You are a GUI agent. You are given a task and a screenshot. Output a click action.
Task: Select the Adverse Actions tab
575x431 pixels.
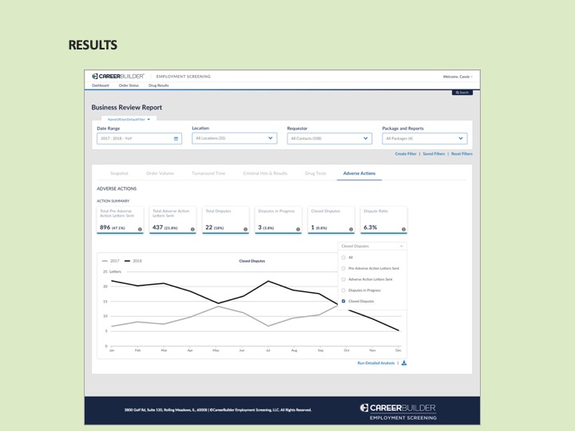pos(359,173)
